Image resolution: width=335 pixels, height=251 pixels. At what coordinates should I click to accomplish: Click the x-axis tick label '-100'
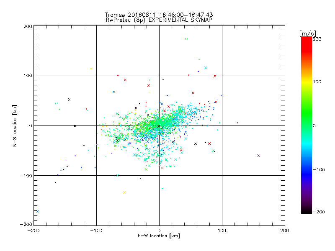pos(96,231)
